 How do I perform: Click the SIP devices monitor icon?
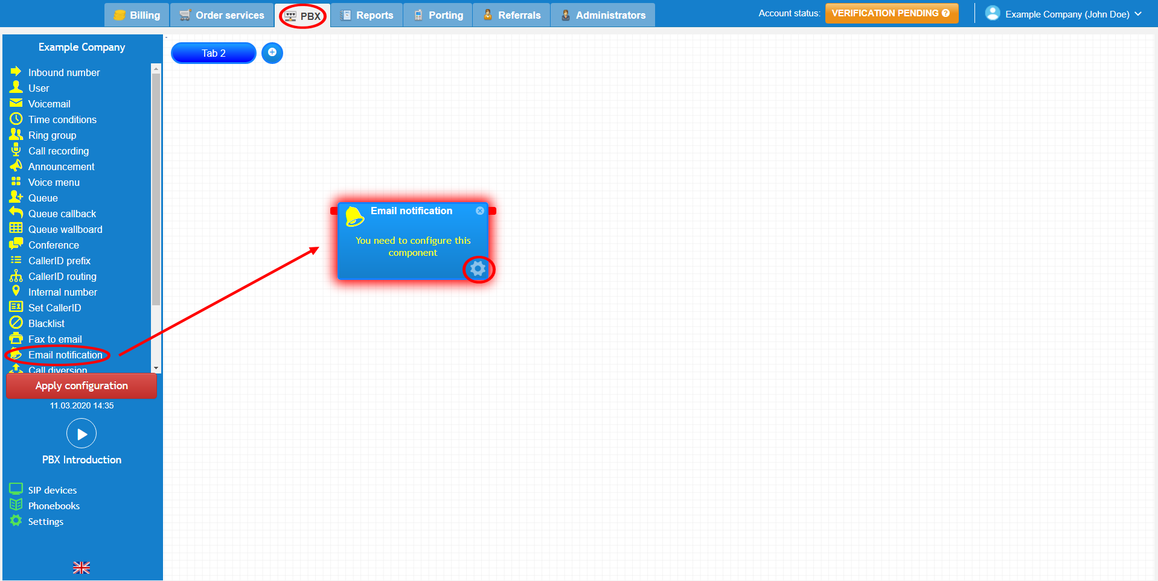coord(16,489)
